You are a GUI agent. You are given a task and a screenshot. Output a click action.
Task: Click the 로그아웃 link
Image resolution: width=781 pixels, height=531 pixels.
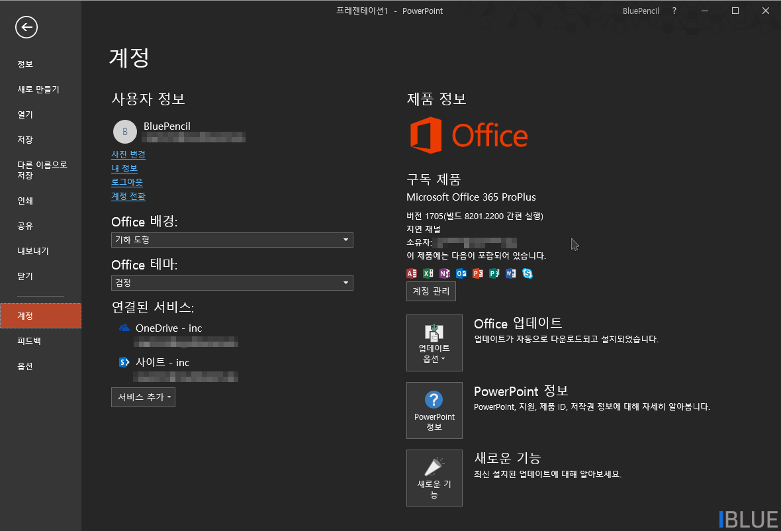127,182
